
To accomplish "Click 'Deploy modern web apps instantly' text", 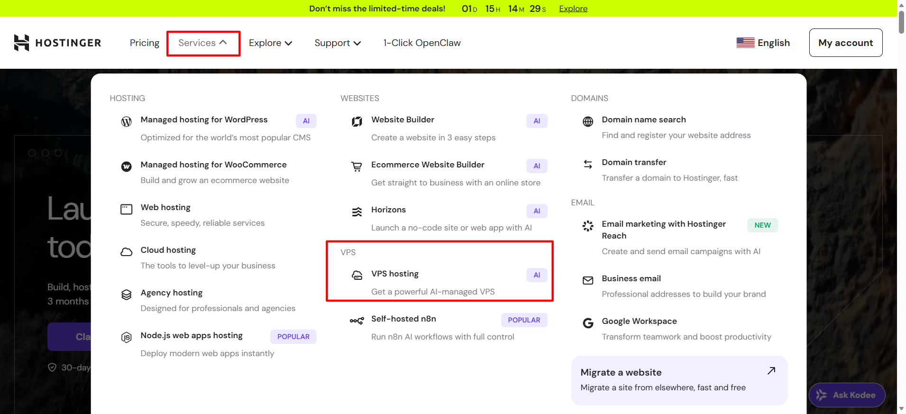I will point(207,353).
